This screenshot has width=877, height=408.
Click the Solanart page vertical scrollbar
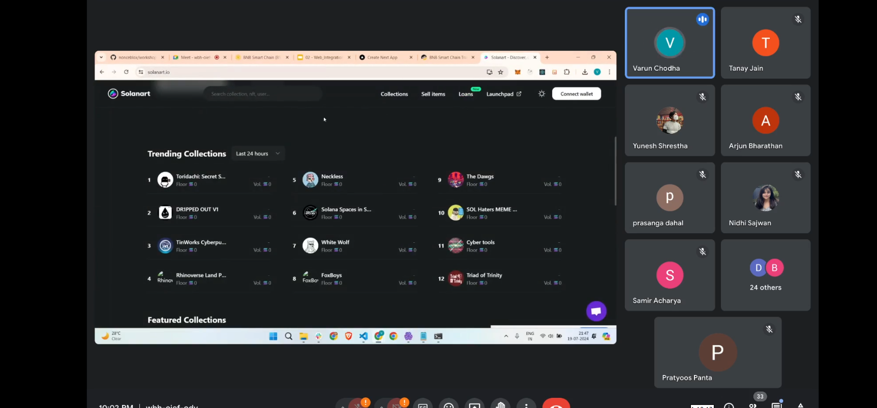[x=615, y=171]
